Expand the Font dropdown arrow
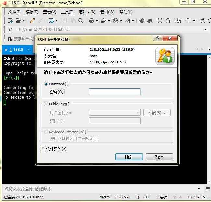211x202 pixels. click(133, 21)
